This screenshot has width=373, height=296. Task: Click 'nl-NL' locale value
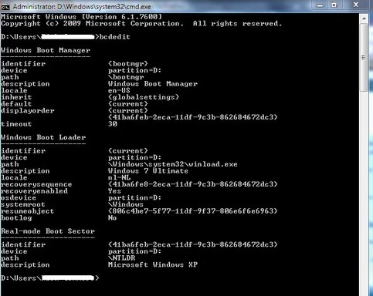[x=119, y=177]
